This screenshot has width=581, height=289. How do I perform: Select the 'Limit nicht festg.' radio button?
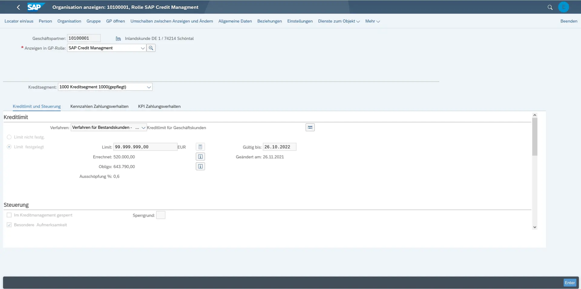click(x=9, y=137)
